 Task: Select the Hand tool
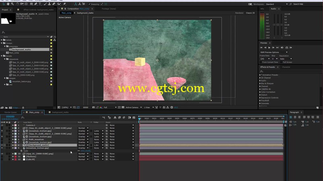point(8,4)
